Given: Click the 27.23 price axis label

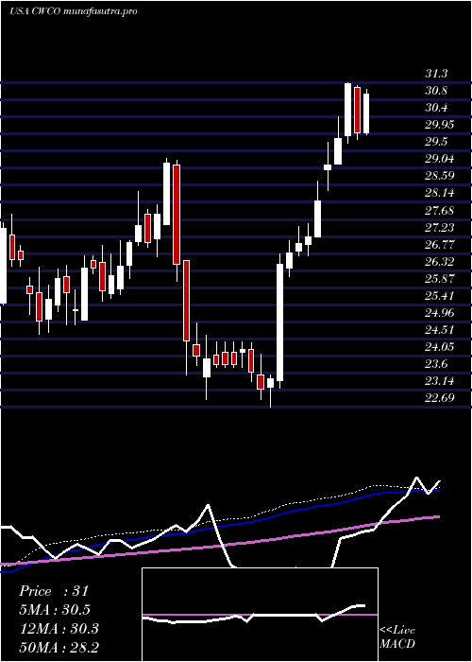Looking at the screenshot, I should 439,228.
